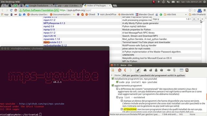Close the Chrome find bar
Viewport: 207px width, 116px height.
coord(202,19)
